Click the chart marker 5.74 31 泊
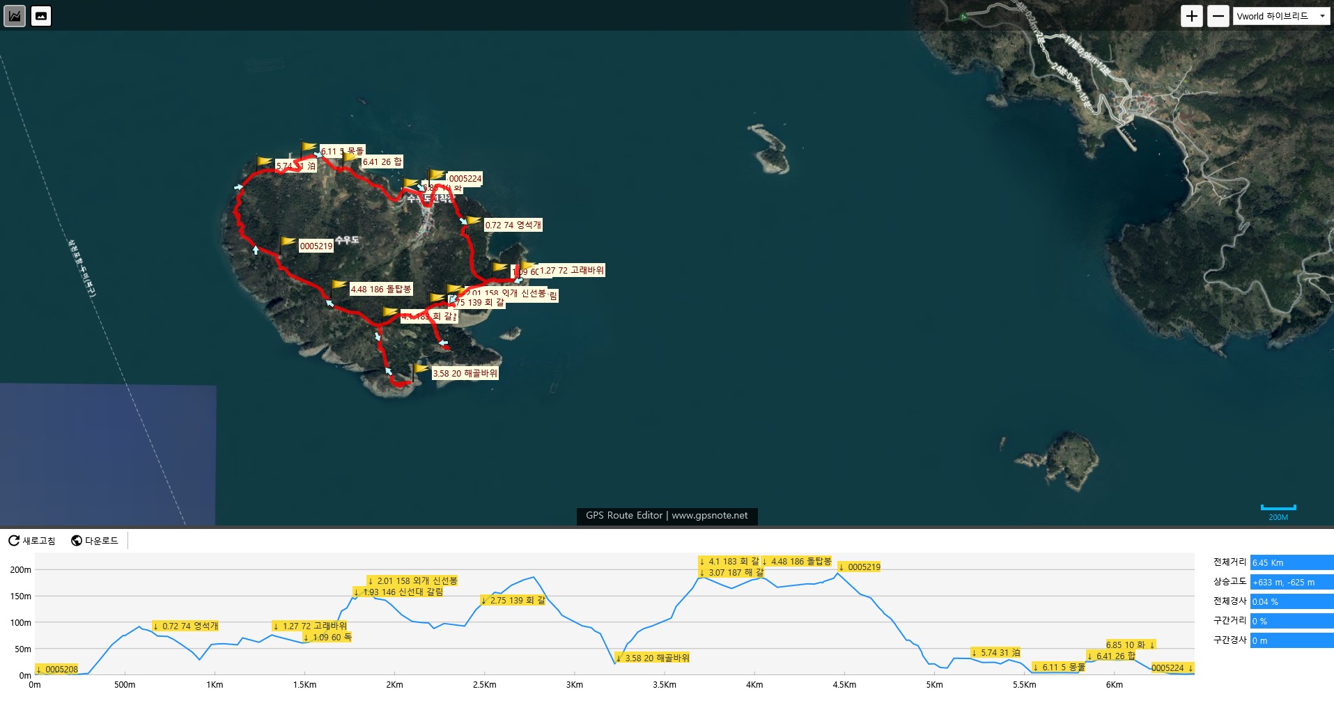 click(x=996, y=652)
